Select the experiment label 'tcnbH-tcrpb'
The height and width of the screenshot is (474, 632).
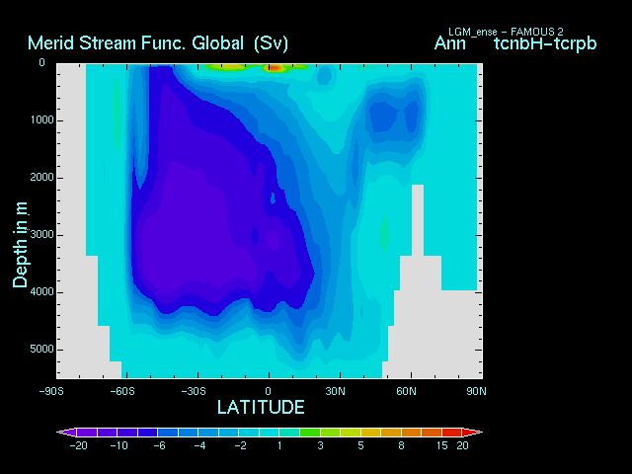point(545,43)
